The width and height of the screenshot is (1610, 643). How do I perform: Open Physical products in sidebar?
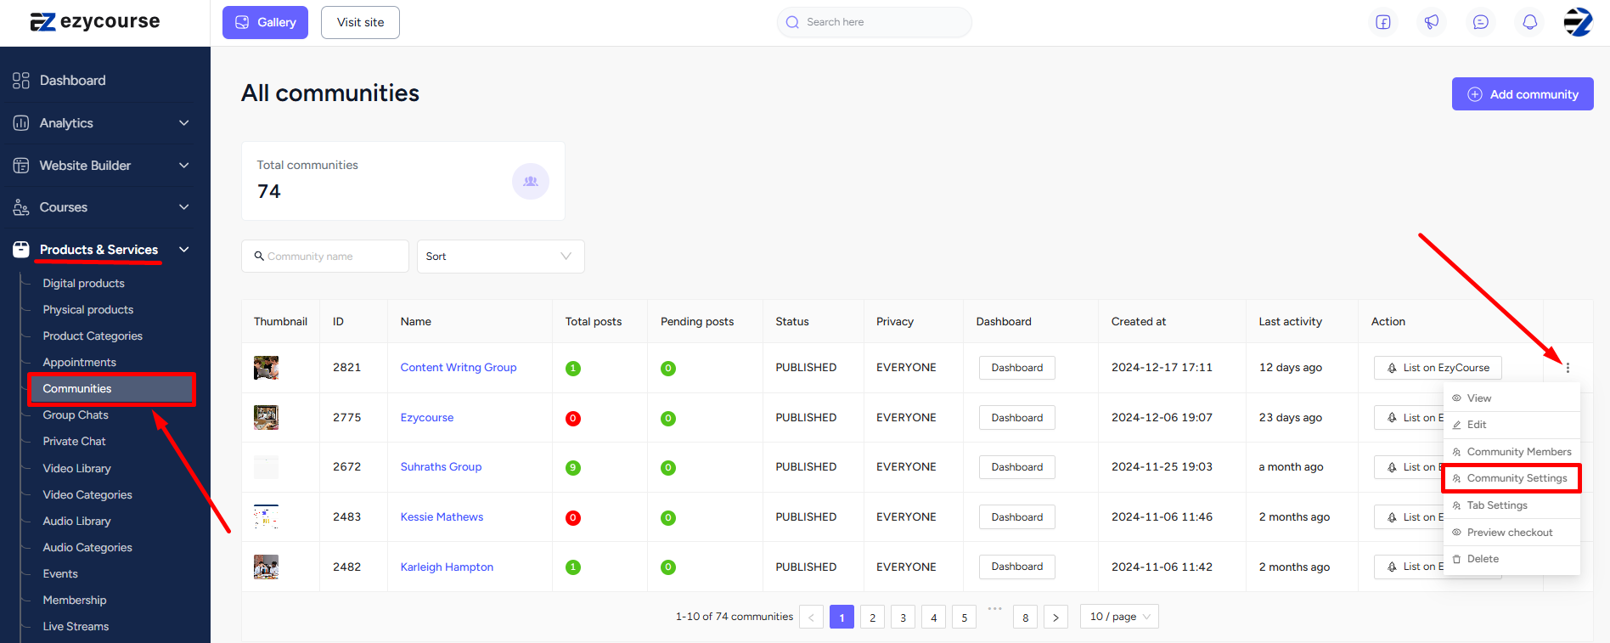88,310
